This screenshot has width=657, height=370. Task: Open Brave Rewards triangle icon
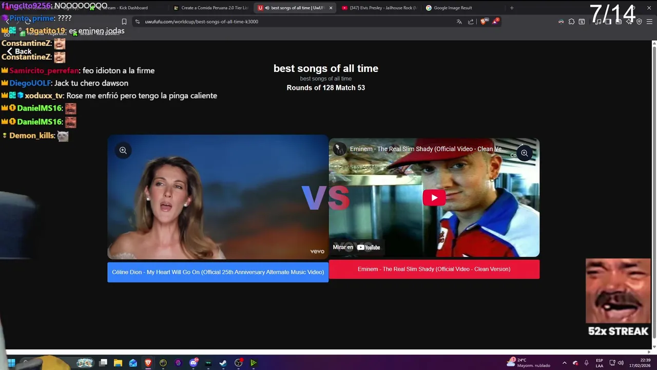495,22
